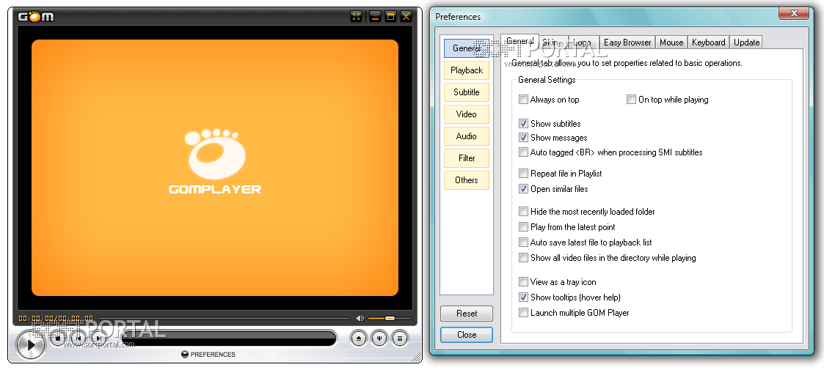Click the Close button in Preferences
The width and height of the screenshot is (824, 370).
(x=467, y=335)
